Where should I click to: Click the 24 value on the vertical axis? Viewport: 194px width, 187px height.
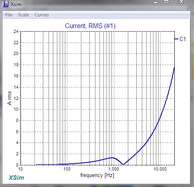tap(16, 31)
